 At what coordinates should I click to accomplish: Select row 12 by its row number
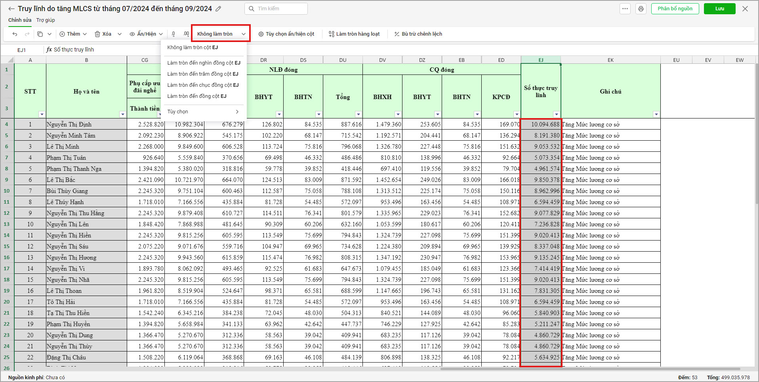(x=7, y=213)
